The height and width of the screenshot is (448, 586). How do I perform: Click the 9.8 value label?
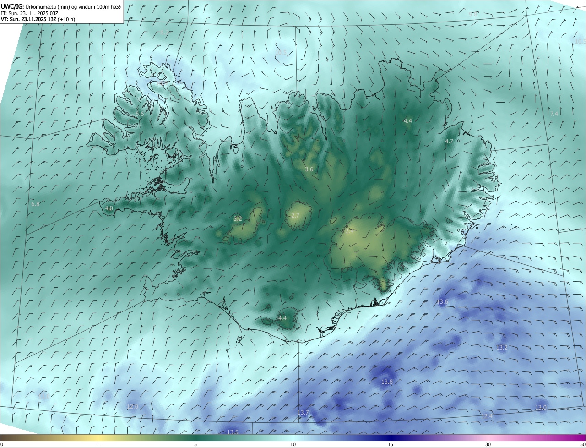click(x=473, y=15)
